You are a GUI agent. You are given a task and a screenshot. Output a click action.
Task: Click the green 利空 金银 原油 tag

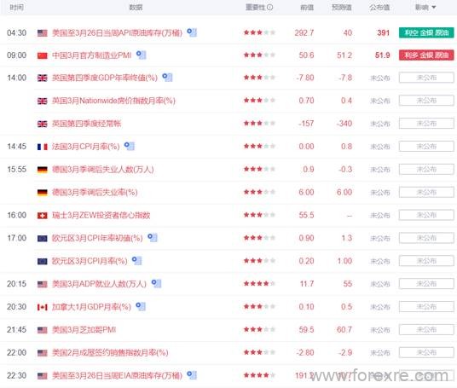coord(426,32)
